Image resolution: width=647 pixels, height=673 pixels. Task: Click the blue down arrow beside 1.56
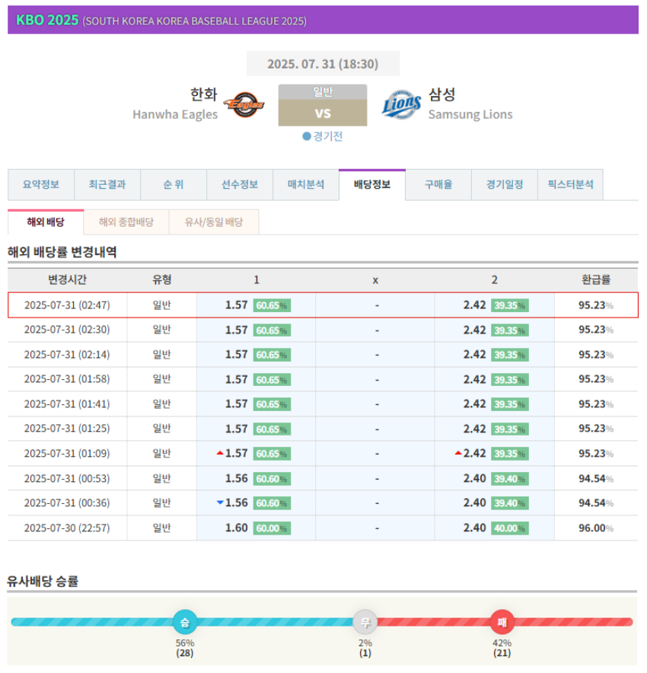point(220,502)
